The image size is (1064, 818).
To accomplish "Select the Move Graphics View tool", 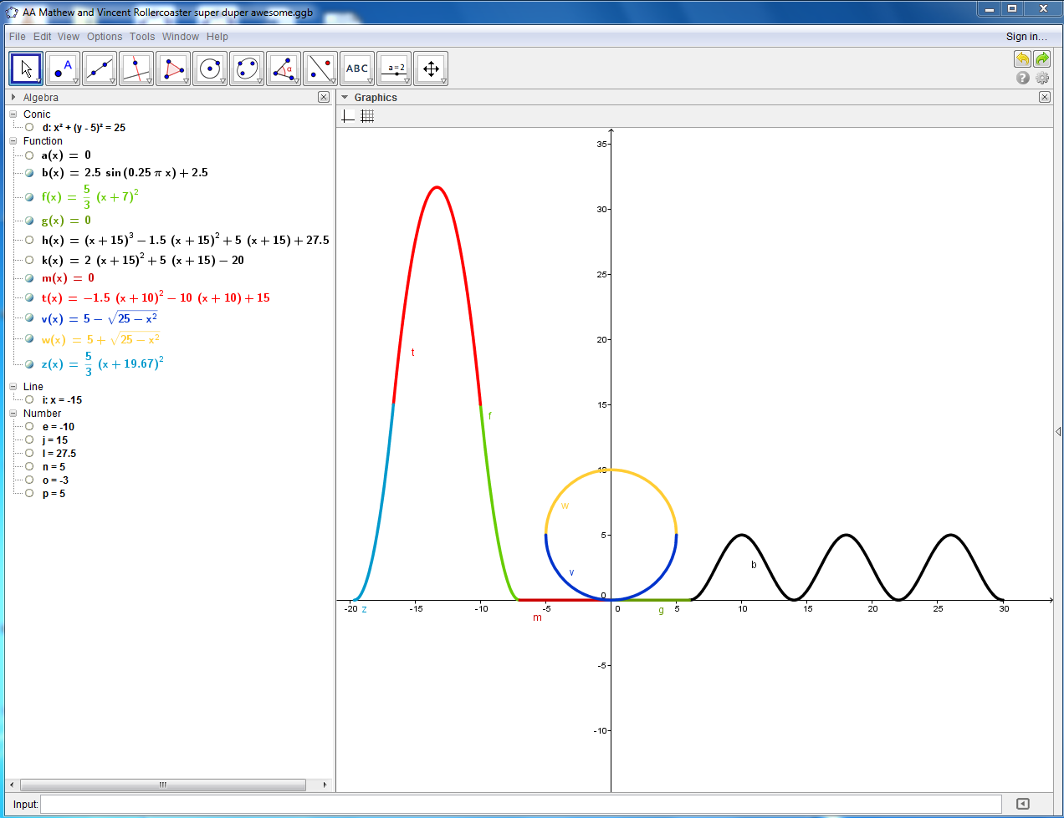I will [431, 69].
